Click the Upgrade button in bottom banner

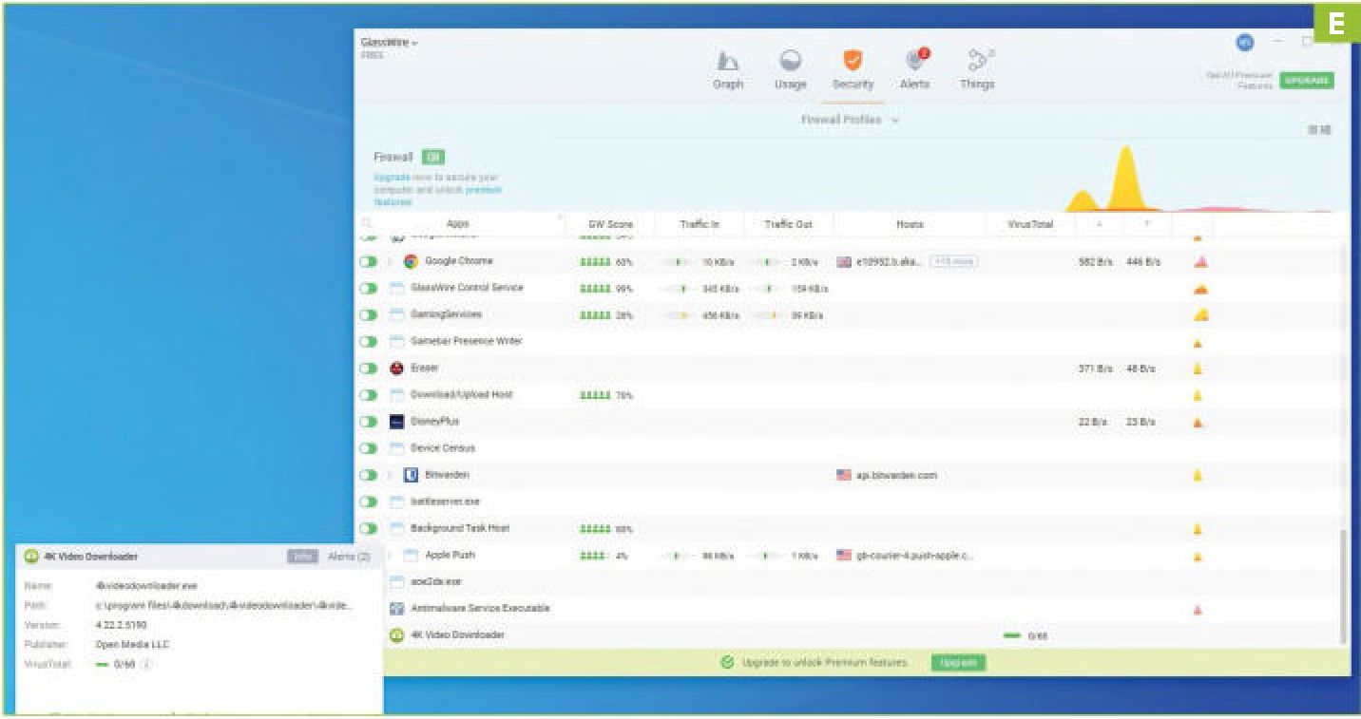click(x=958, y=663)
